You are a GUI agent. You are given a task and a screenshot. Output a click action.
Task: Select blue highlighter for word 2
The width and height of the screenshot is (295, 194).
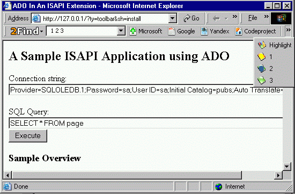(262, 68)
